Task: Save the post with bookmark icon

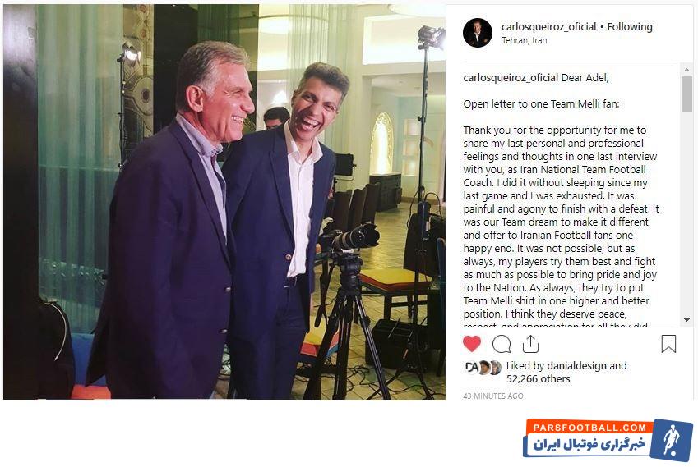Action: coord(668,344)
